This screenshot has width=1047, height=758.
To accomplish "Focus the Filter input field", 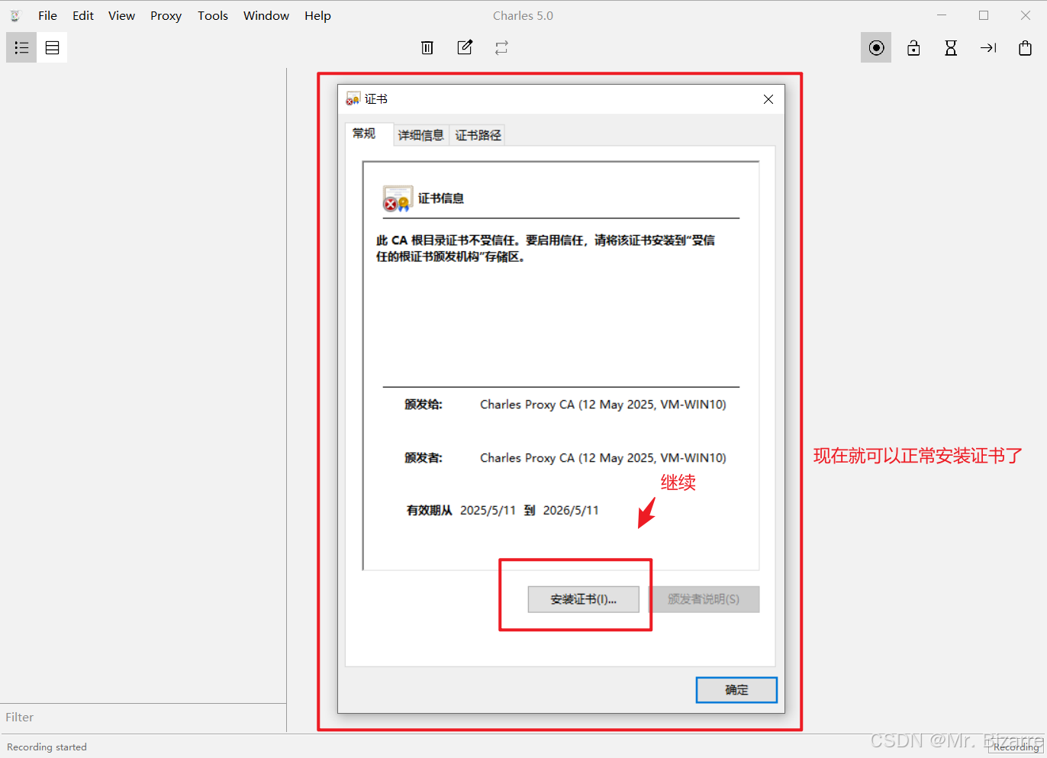I will [x=143, y=718].
